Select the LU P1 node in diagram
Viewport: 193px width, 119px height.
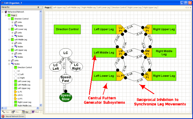120,29
